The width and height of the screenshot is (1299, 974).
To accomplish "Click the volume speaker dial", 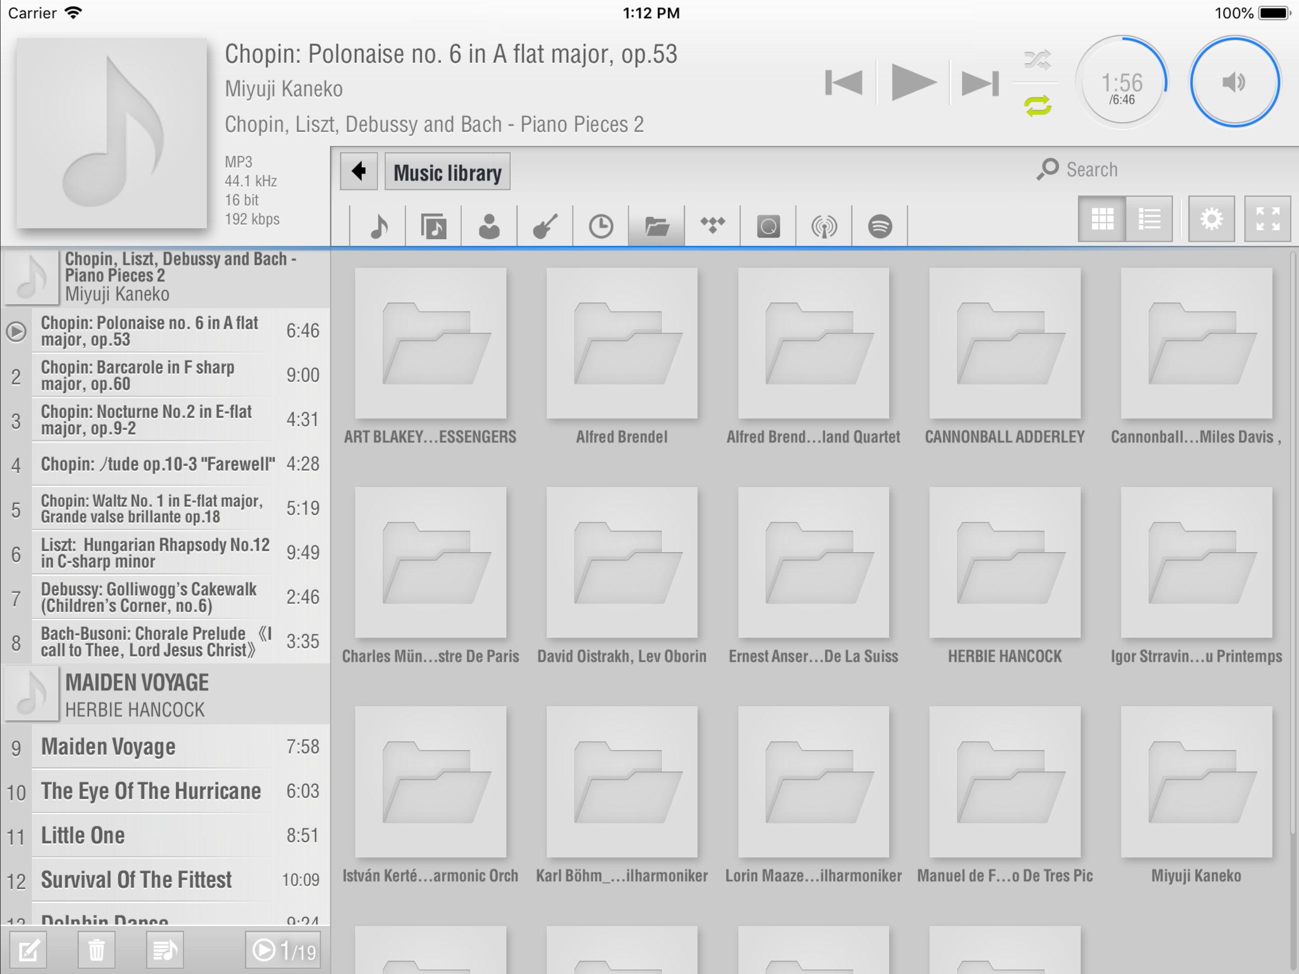I will tap(1234, 82).
